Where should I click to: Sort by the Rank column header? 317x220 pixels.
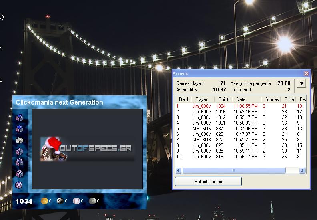(184, 99)
